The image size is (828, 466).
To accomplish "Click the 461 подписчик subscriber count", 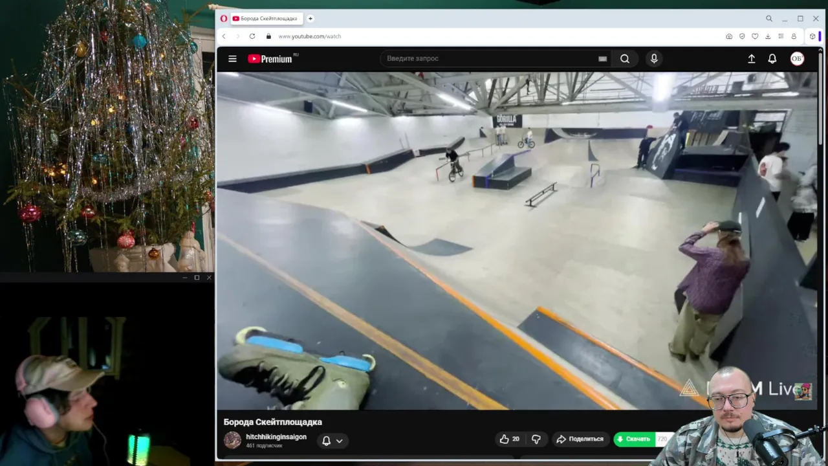I will coord(264,446).
